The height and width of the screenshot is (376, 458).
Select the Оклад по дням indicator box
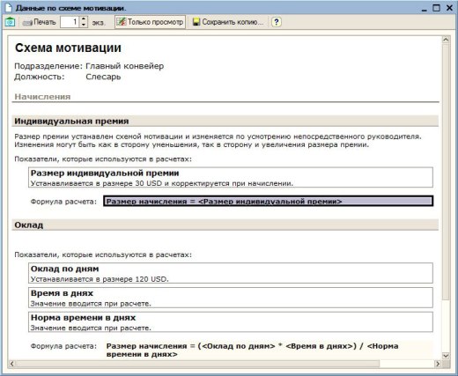(x=231, y=273)
